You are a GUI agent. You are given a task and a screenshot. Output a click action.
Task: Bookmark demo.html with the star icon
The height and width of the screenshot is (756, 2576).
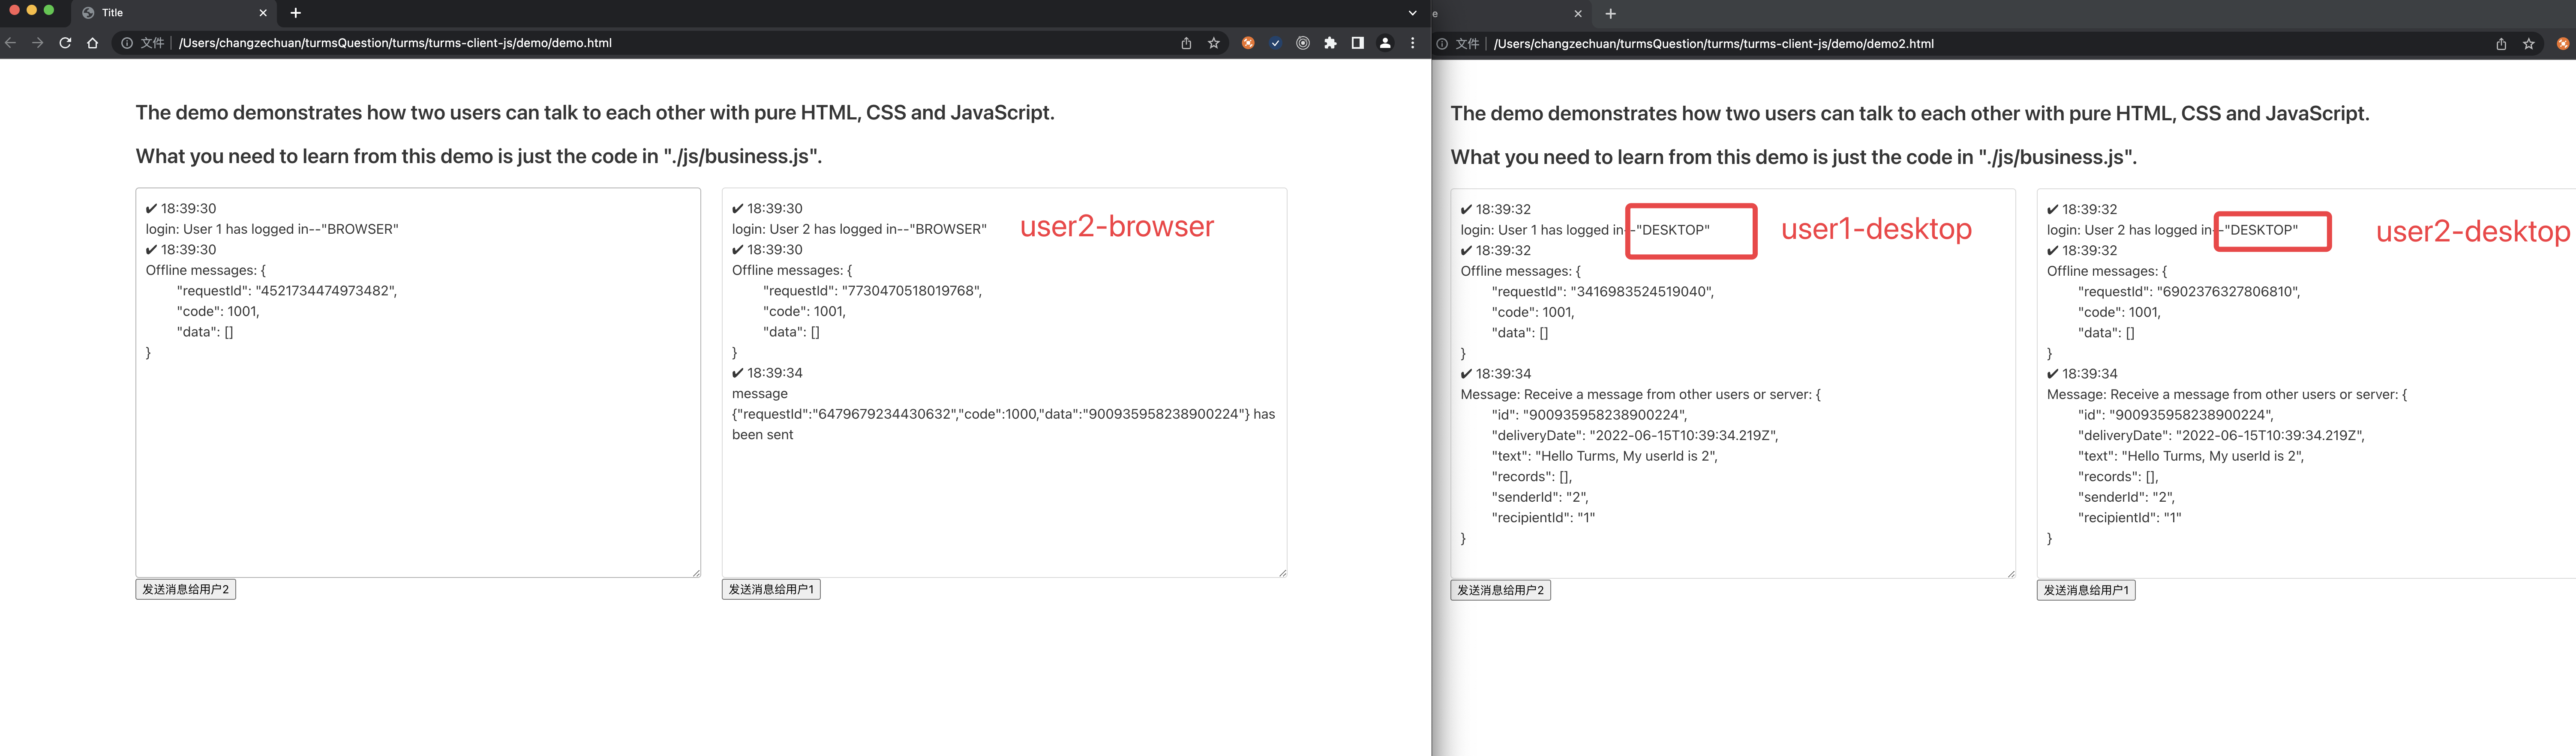pos(1213,43)
